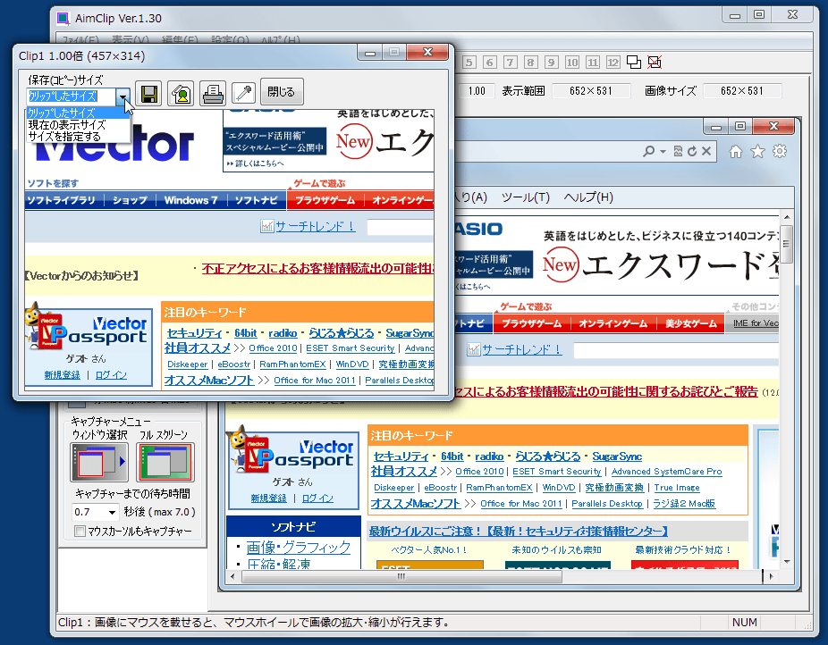Open the True Image link in main window
The width and height of the screenshot is (828, 645).
pos(677,488)
